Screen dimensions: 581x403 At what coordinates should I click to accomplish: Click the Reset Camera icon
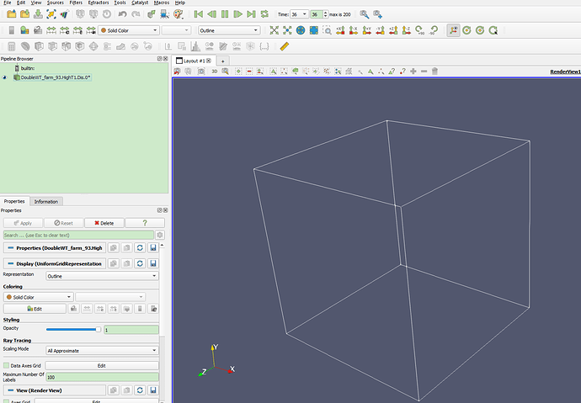coord(274,30)
